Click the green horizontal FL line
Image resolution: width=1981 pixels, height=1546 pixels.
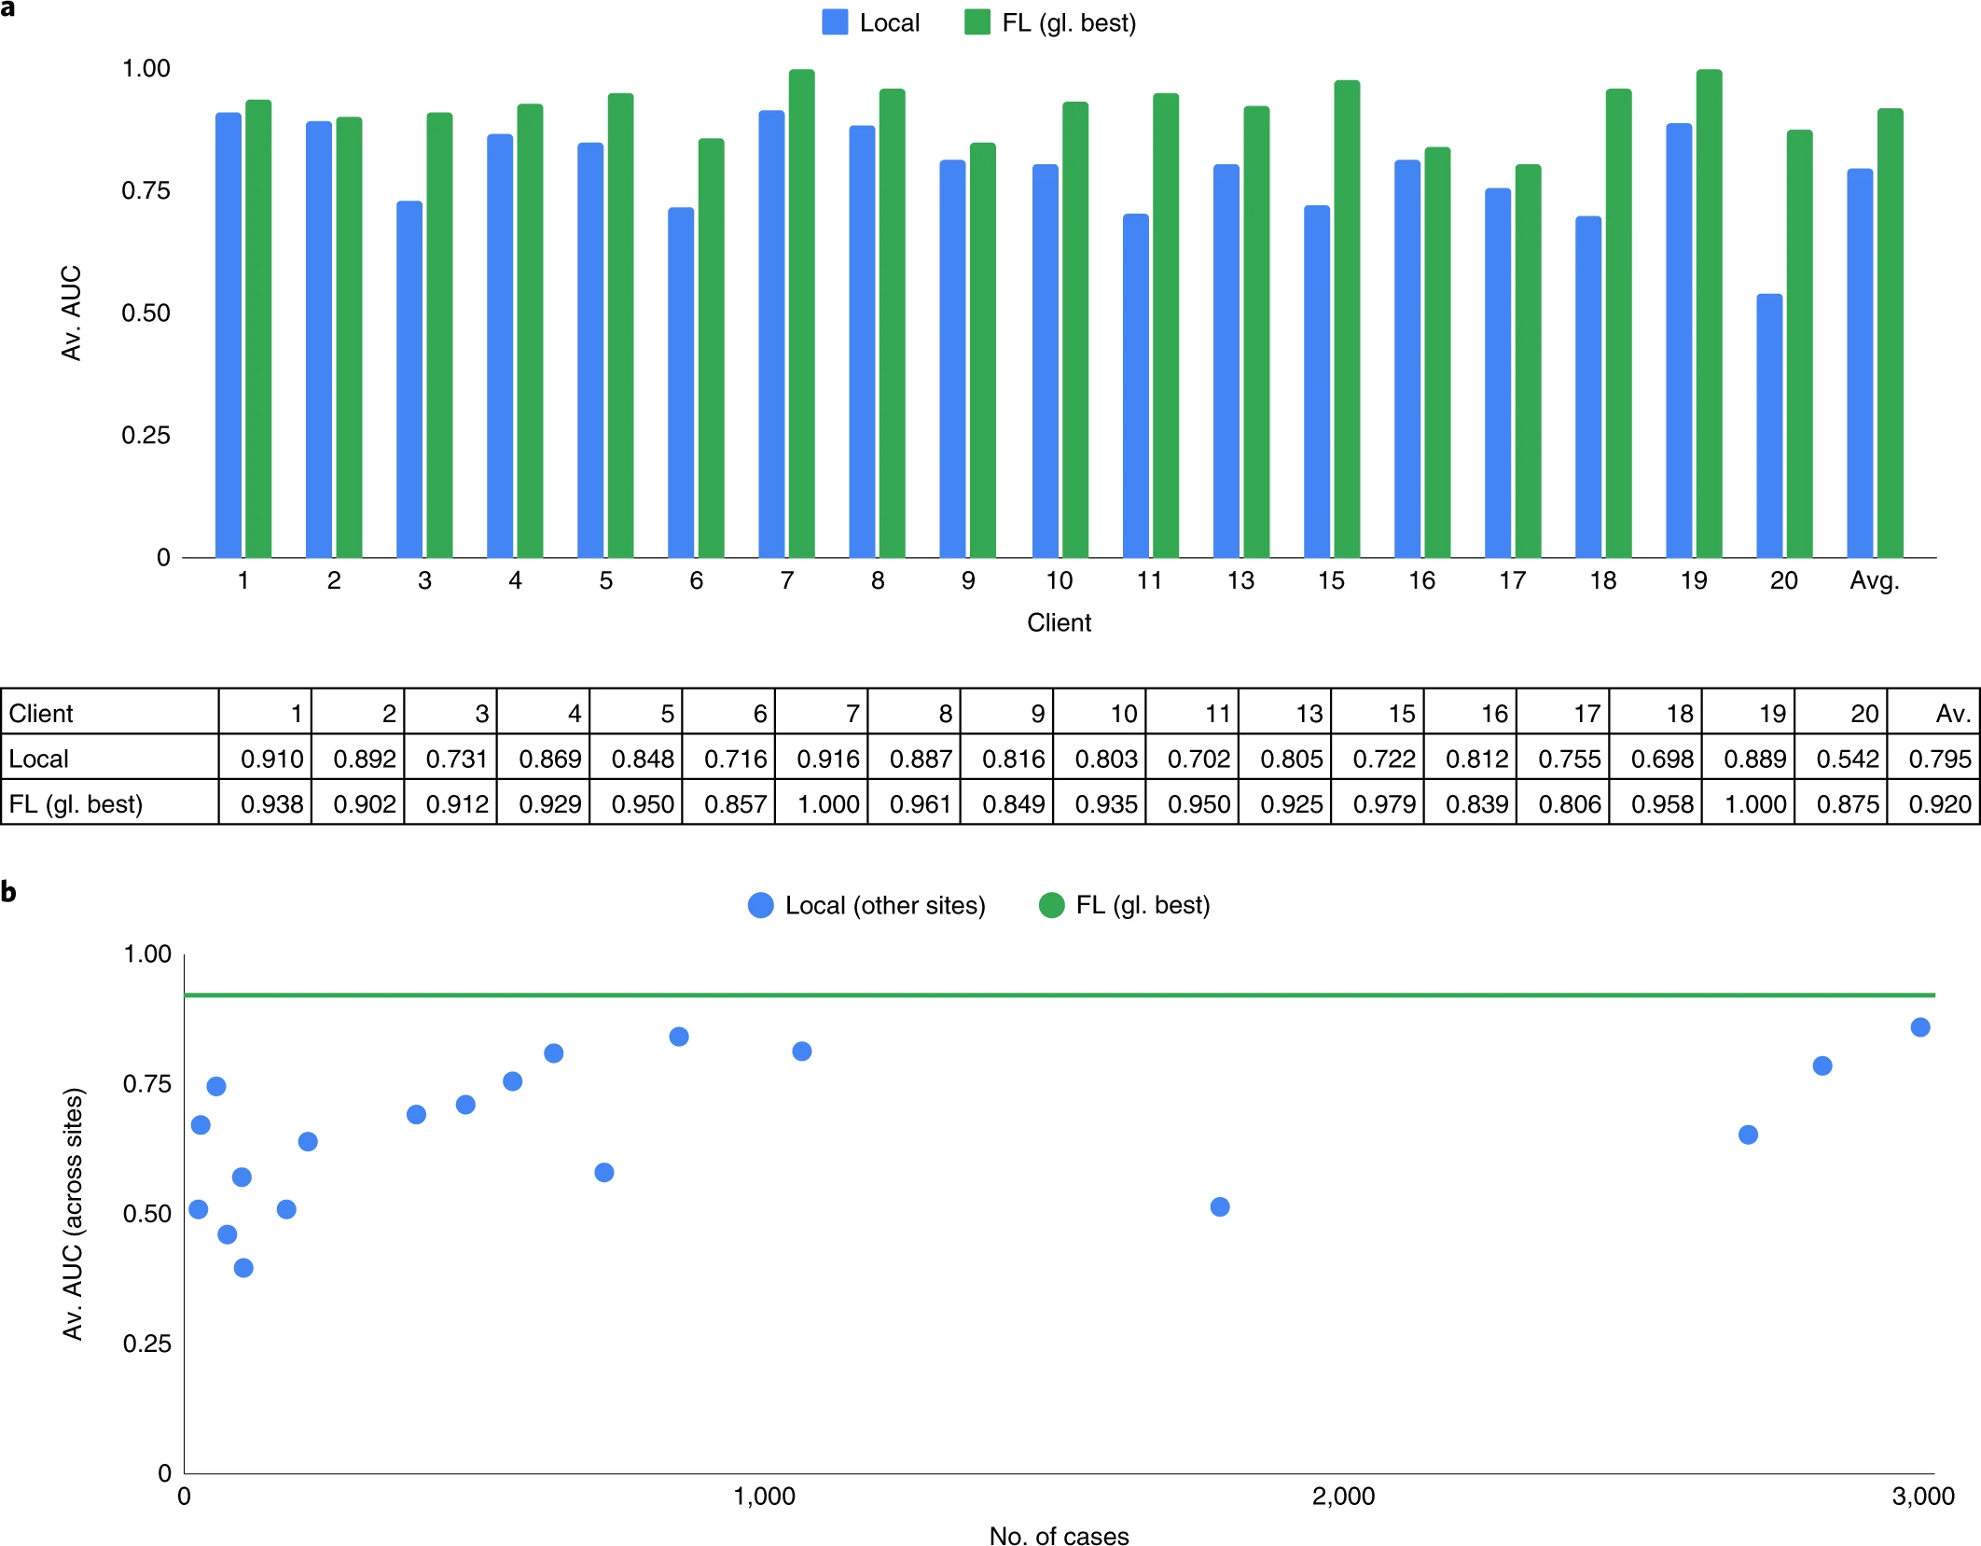pyautogui.click(x=1060, y=996)
